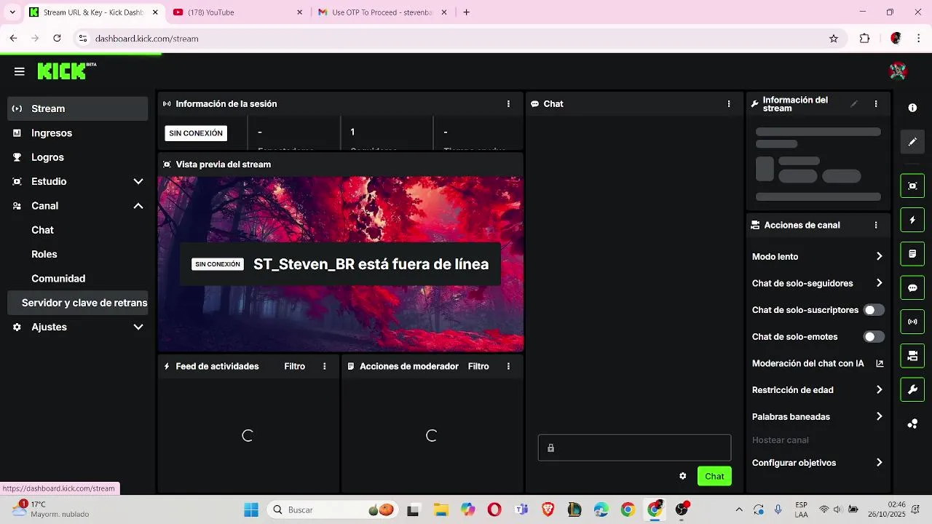Reload the page with the browser refresh icon
Image resolution: width=932 pixels, height=524 pixels.
click(57, 39)
